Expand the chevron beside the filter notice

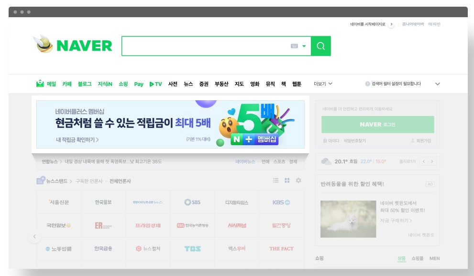438,84
